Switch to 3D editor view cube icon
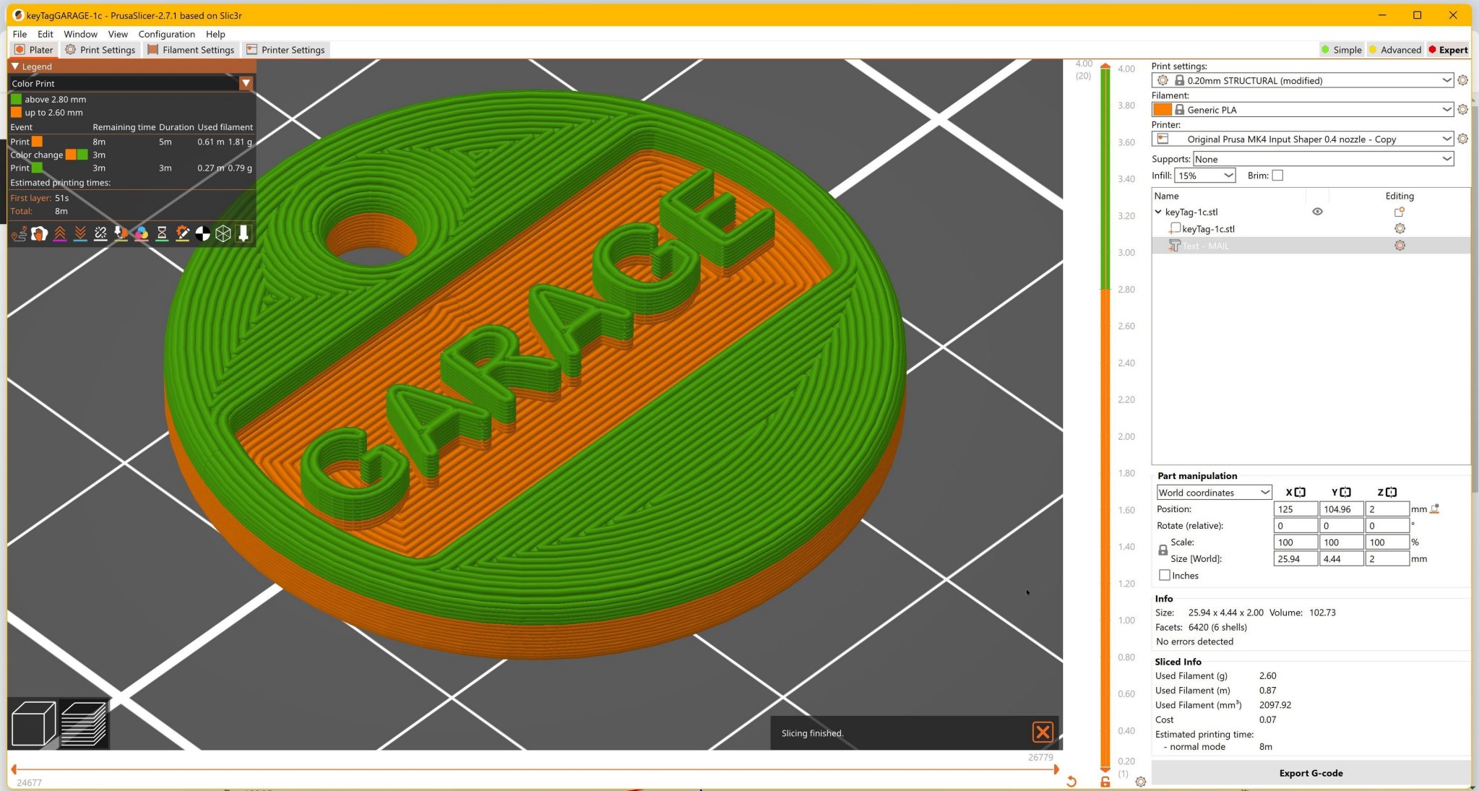1479x791 pixels. (x=33, y=723)
